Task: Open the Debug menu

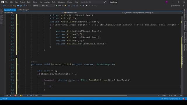Action: [35, 2]
